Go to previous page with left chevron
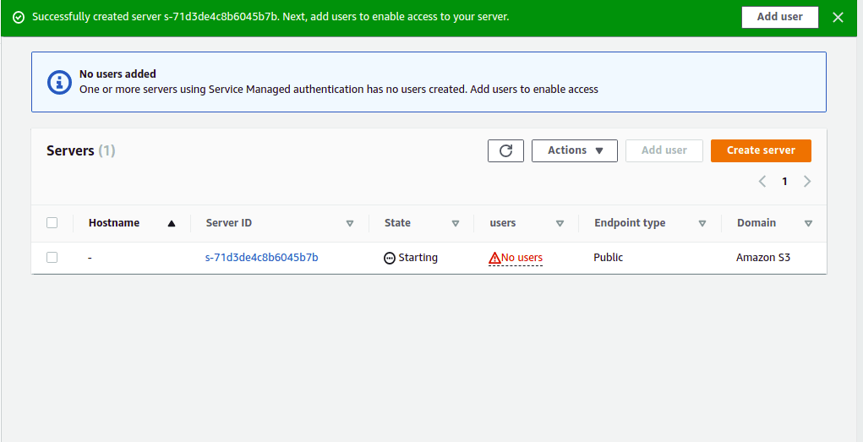863x442 pixels. [762, 181]
